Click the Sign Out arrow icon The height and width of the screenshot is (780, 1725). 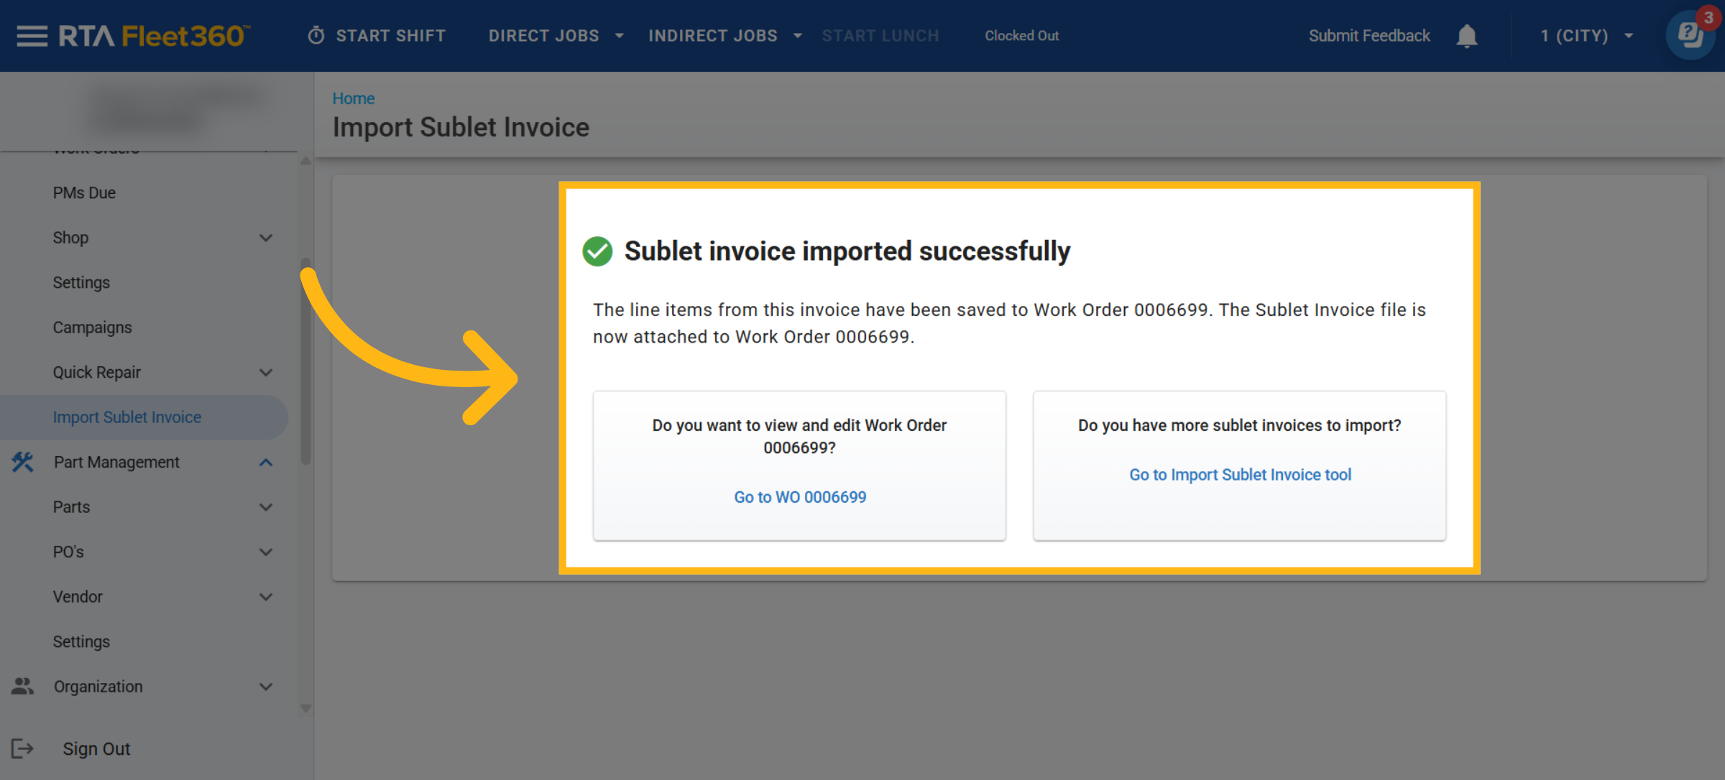click(23, 748)
